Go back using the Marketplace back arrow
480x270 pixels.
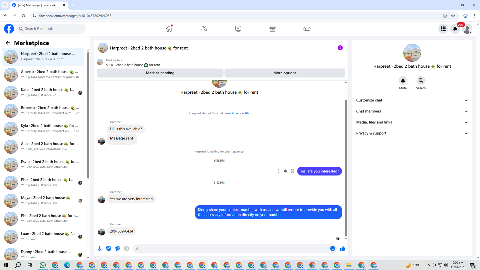(x=8, y=43)
